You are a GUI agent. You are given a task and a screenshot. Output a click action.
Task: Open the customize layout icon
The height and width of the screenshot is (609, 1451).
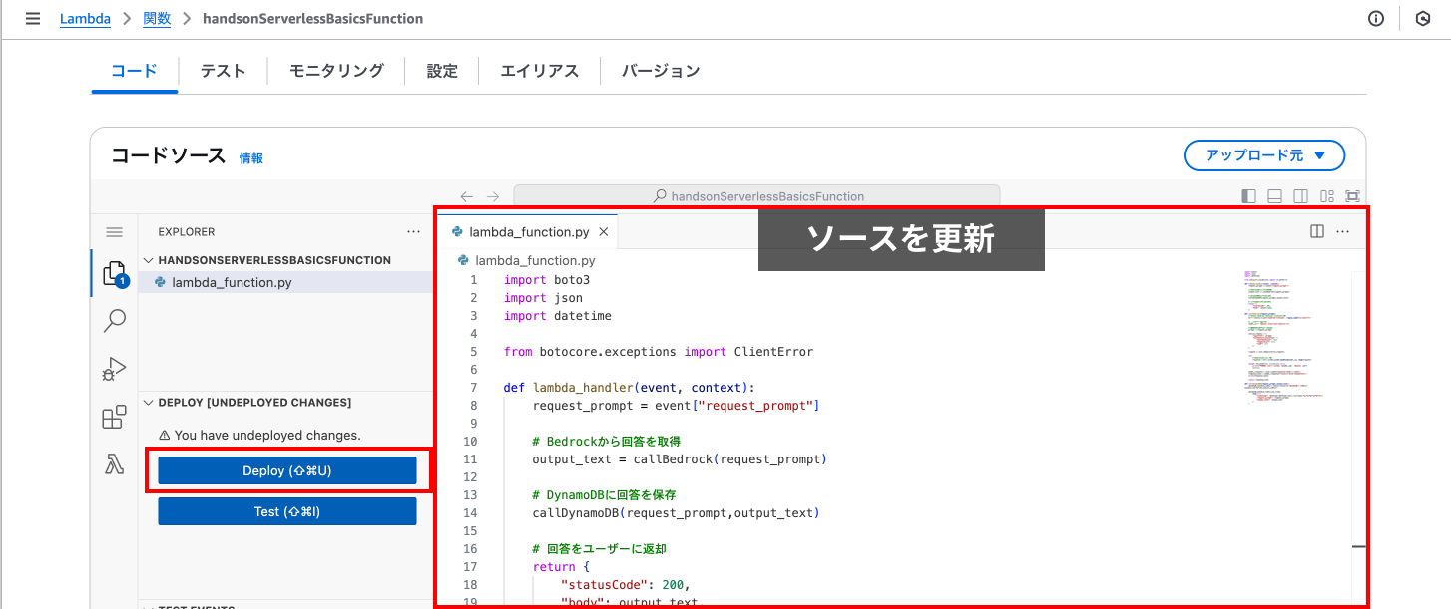pos(1327,196)
